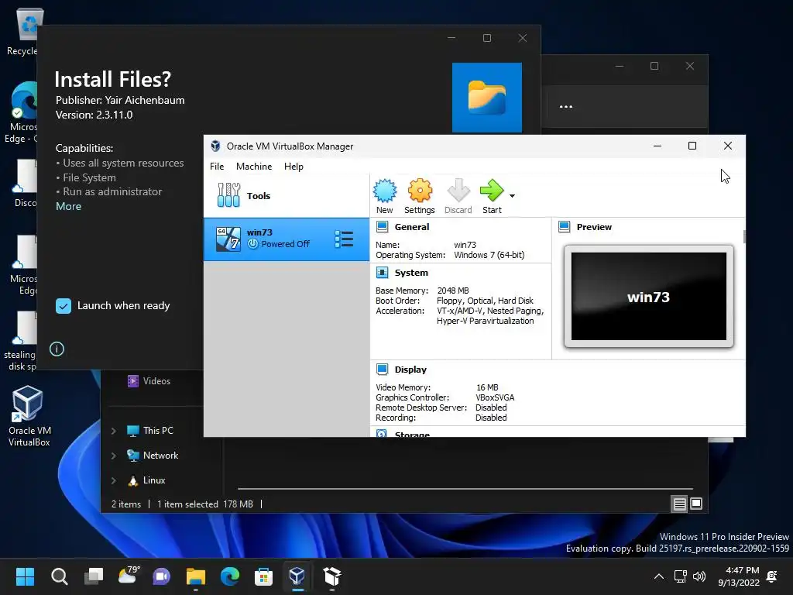793x595 pixels.
Task: Open Oracle VM VirtualBox desktop shortcut
Action: pyautogui.click(x=29, y=416)
